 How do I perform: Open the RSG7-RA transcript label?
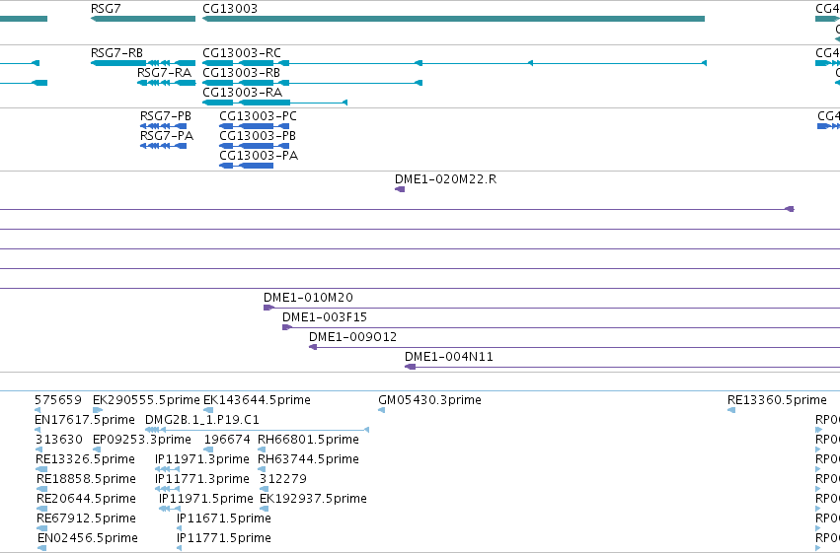[164, 73]
